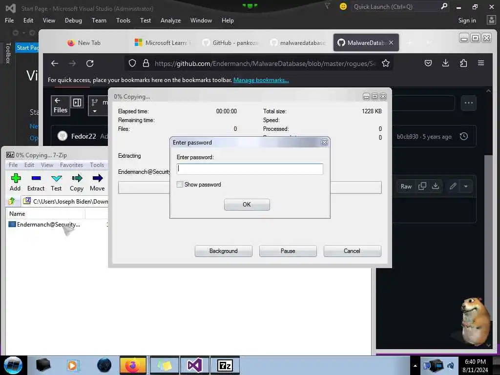Open Firefox extensions icon

pos(463,63)
